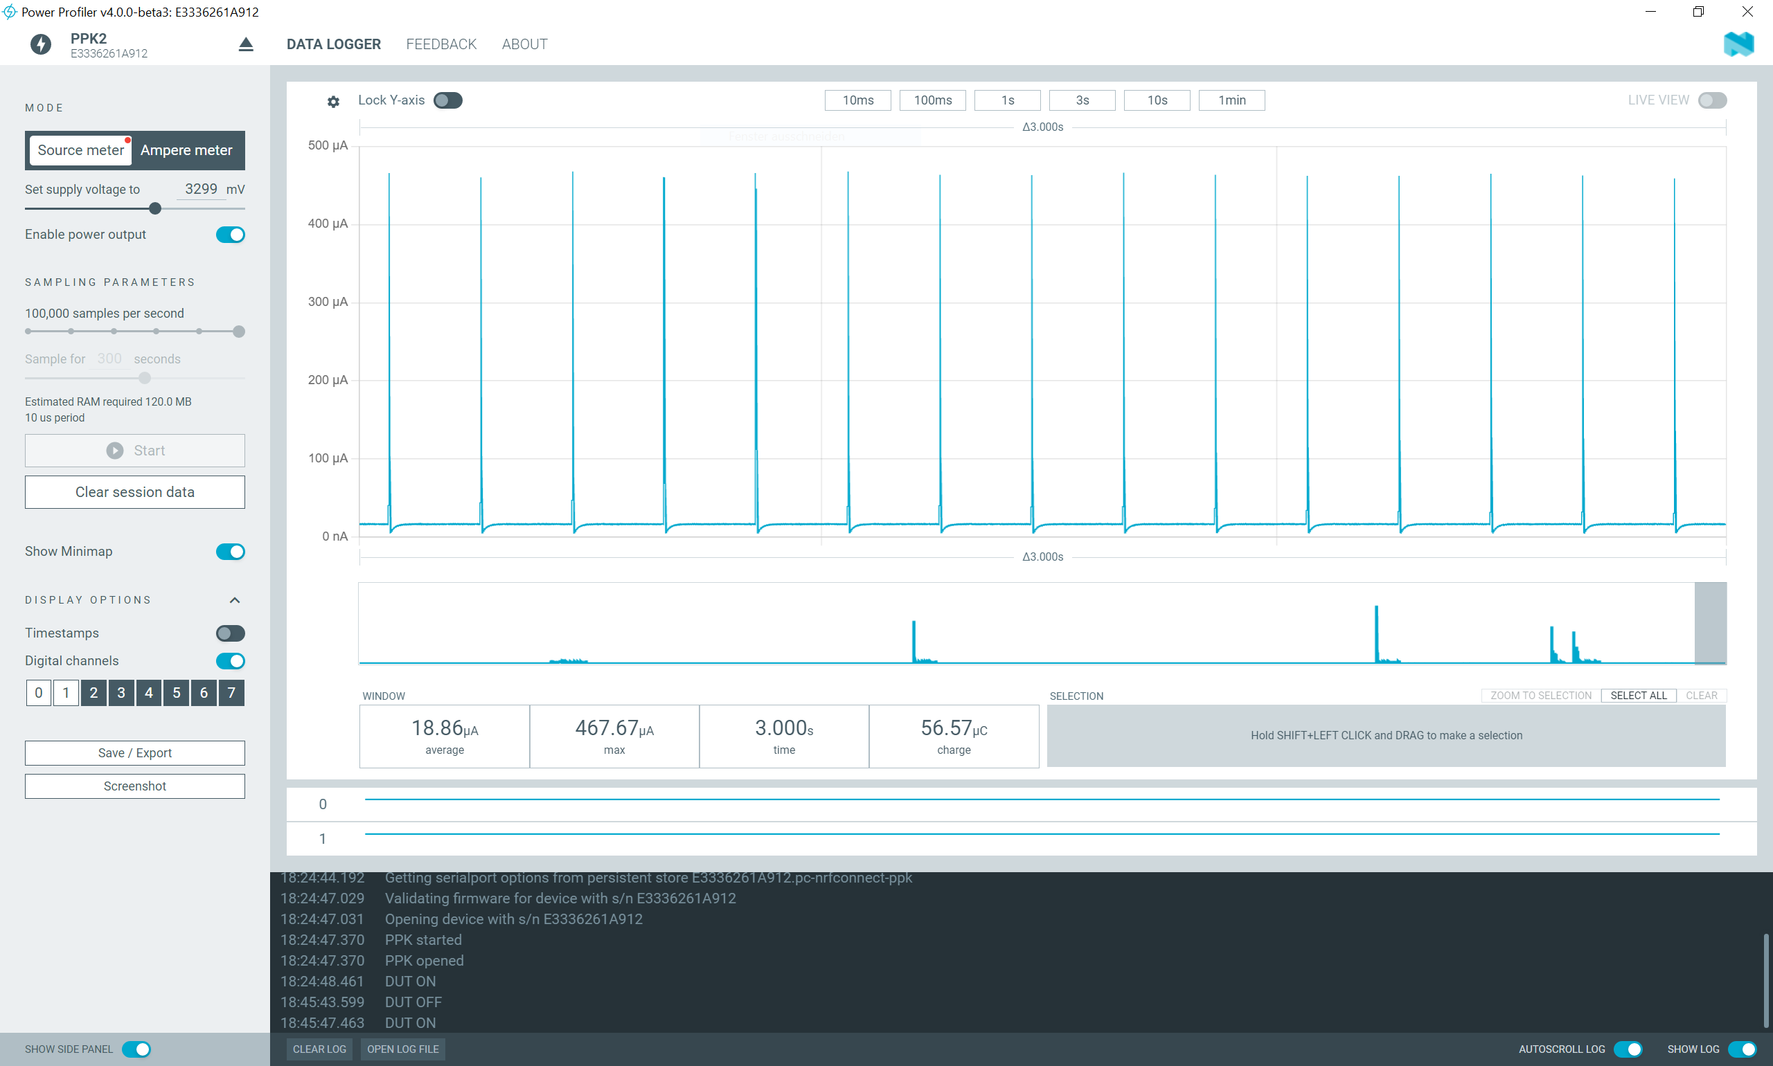Disable Autoscroll Log switch
Image resolution: width=1773 pixels, height=1066 pixels.
[1628, 1049]
